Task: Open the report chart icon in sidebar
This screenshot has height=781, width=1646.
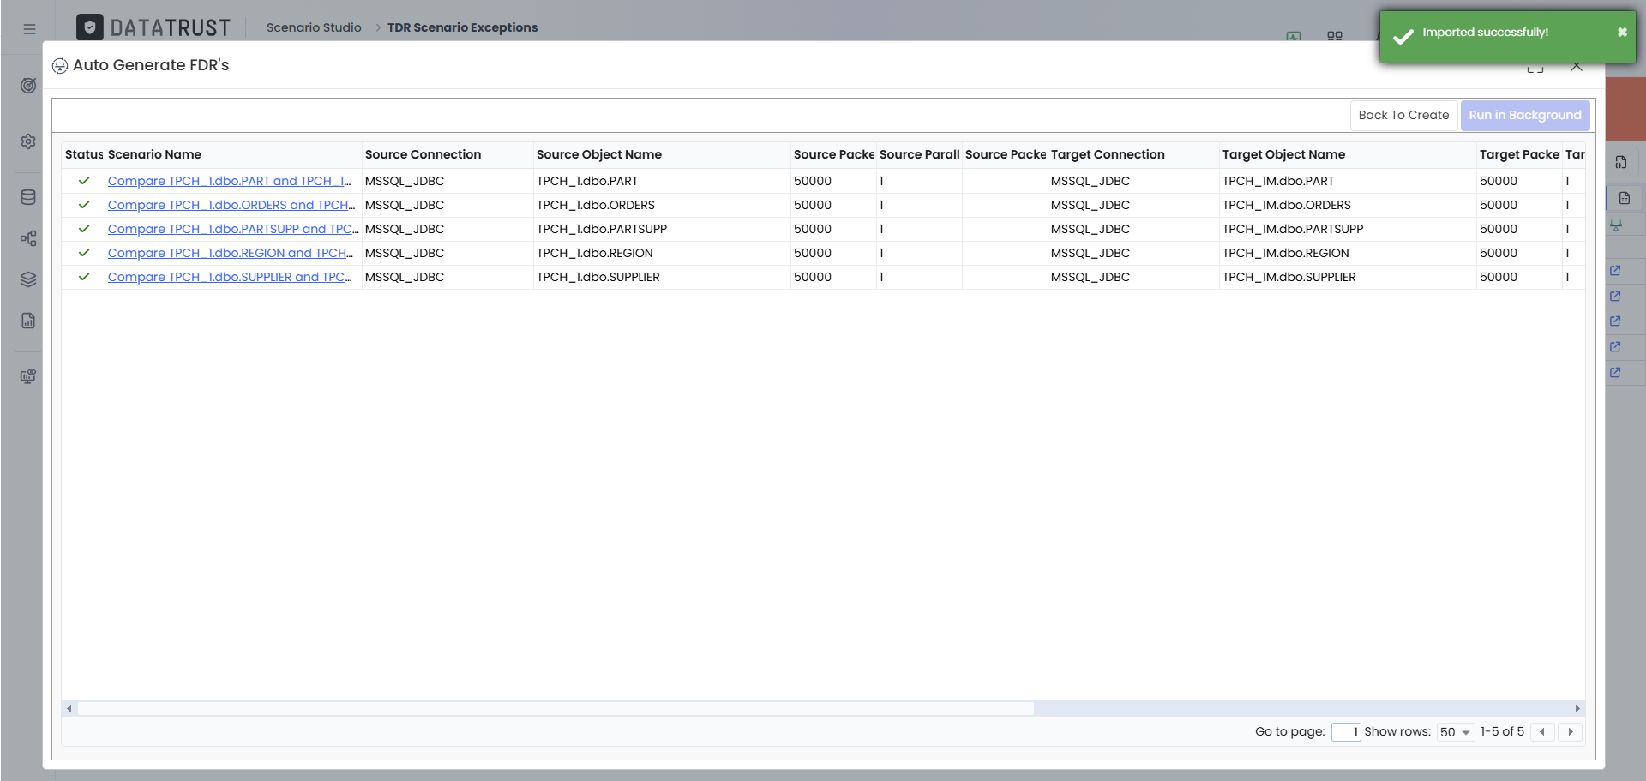Action: pos(28,321)
